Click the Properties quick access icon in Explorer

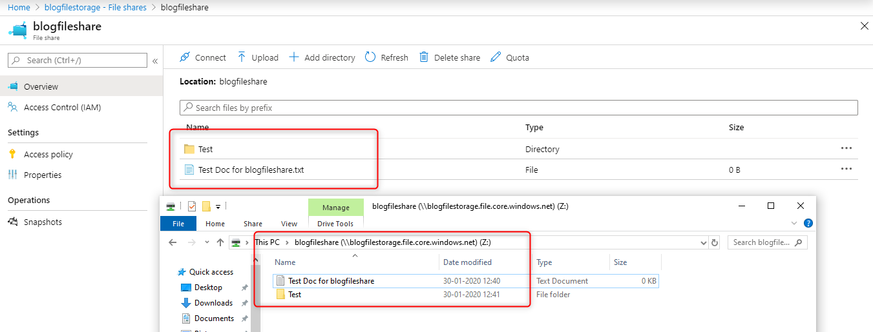(192, 206)
